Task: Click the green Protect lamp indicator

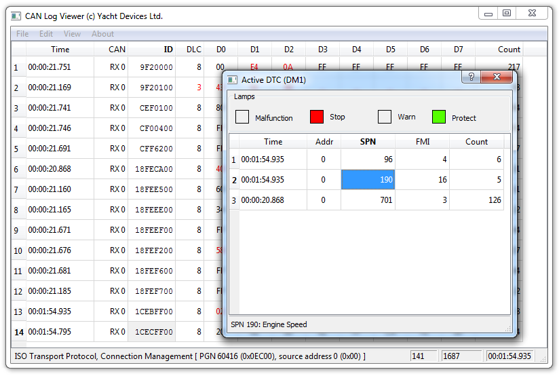Action: [x=439, y=117]
